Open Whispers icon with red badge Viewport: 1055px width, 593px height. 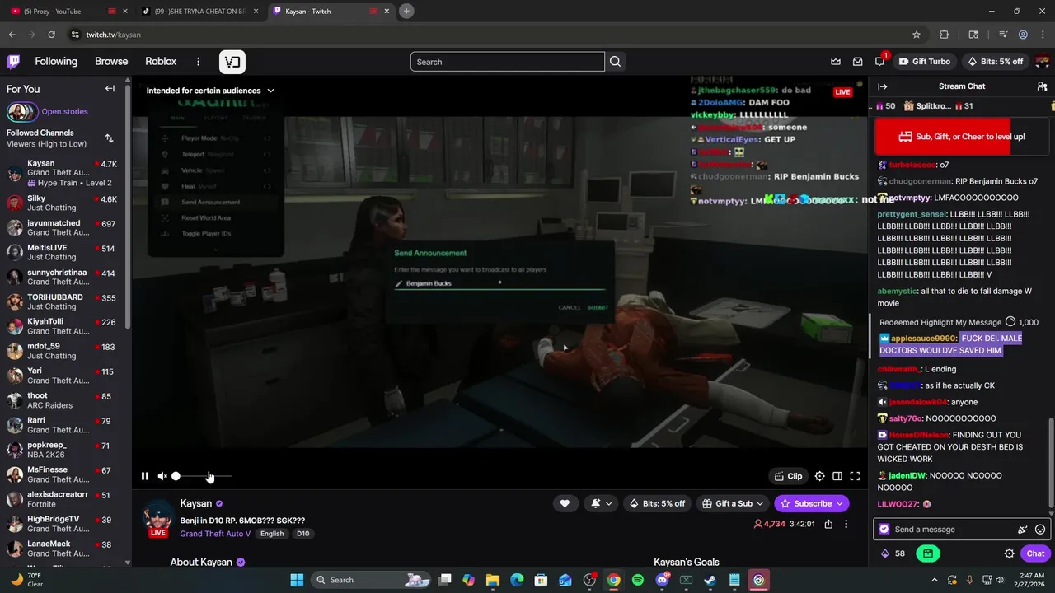coord(880,62)
